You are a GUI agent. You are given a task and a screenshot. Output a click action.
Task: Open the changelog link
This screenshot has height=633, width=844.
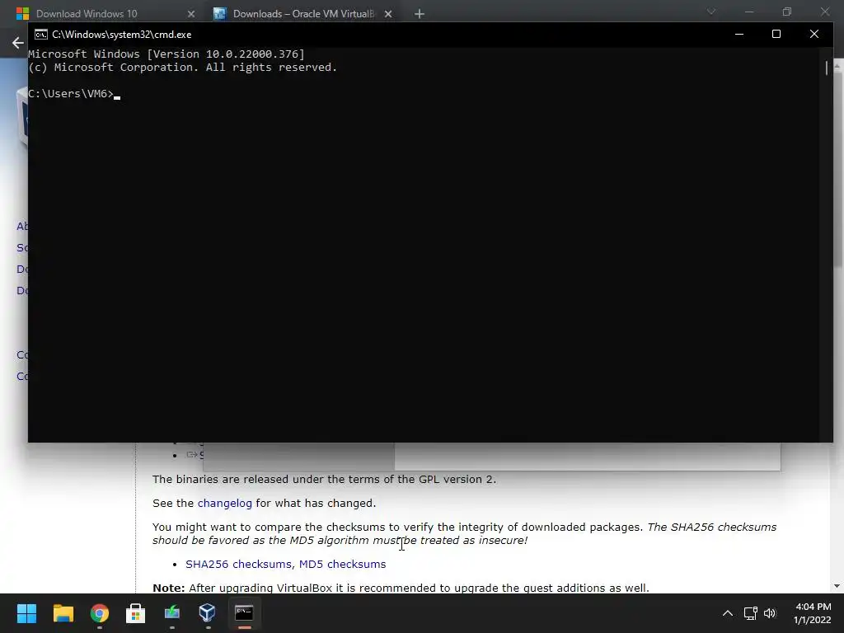[224, 504]
